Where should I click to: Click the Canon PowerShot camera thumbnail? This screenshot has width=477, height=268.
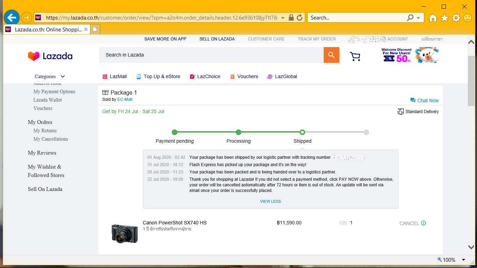(125, 233)
